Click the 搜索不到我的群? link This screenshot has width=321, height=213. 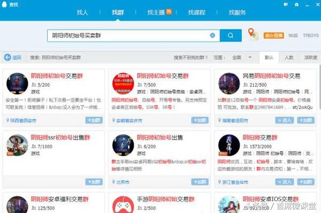click(190, 58)
